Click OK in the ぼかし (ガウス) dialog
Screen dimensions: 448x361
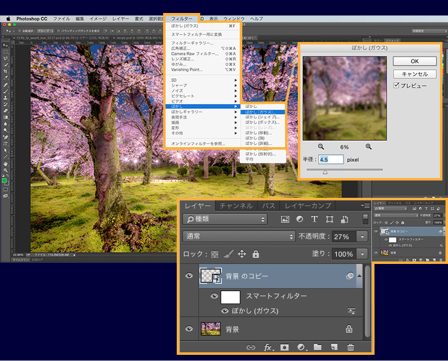point(415,61)
